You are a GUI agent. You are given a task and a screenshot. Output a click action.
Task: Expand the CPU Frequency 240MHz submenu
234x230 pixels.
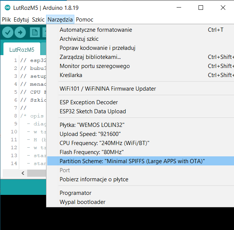click(x=140, y=143)
